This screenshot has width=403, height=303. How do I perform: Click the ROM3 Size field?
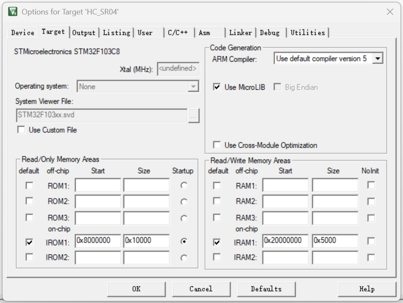point(146,218)
